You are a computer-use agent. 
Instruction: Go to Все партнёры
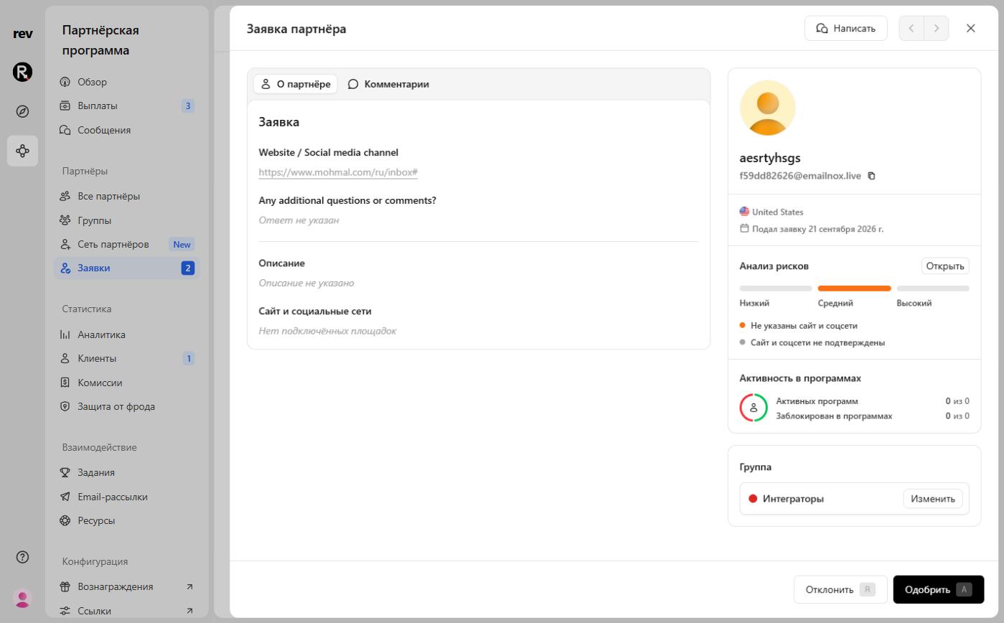click(126, 196)
